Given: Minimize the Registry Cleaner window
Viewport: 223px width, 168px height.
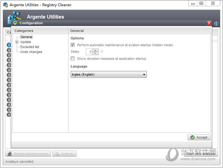Looking at the screenshot, I should click(193, 3).
